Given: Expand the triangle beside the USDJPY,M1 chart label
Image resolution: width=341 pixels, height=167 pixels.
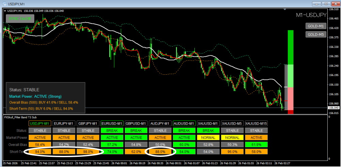Looking at the screenshot, I should [4, 11].
